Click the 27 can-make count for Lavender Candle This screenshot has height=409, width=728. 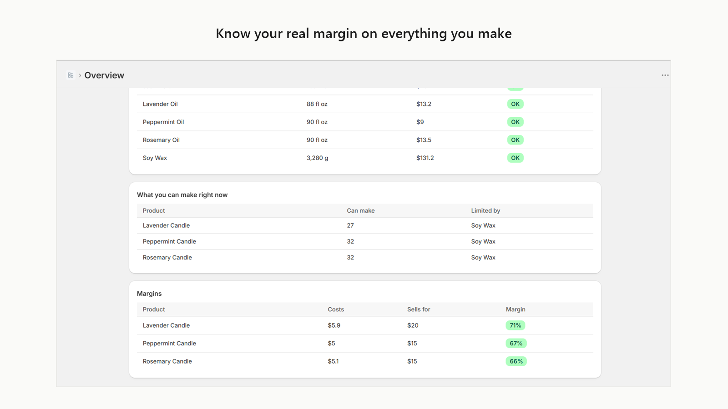[350, 225]
